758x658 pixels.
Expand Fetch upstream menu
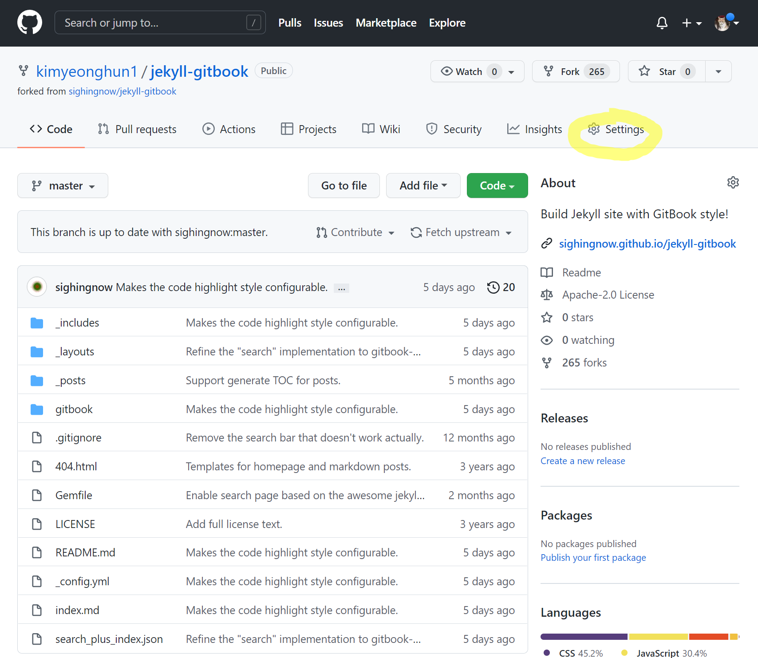(x=461, y=232)
